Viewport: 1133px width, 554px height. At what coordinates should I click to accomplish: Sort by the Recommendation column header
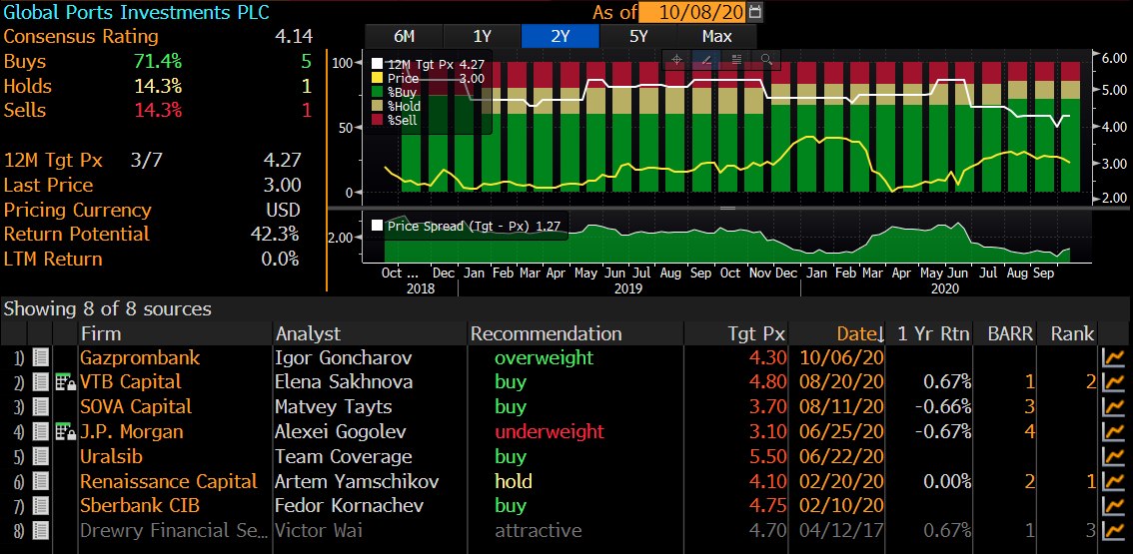546,333
